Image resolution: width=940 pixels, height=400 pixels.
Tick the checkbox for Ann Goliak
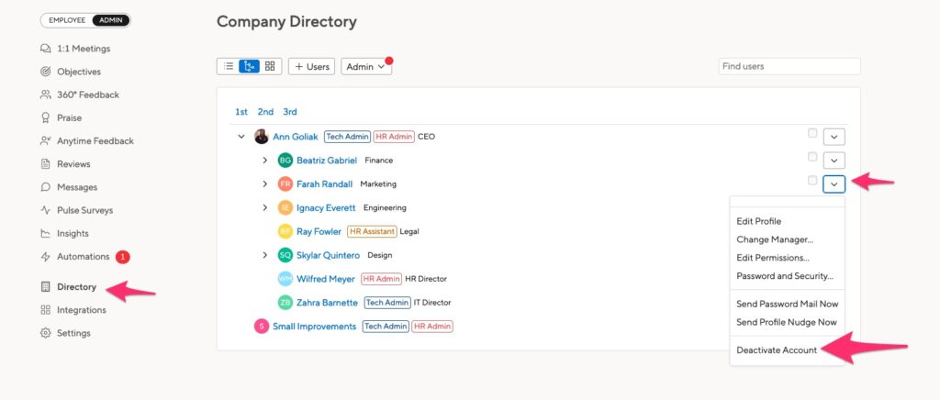pos(812,133)
